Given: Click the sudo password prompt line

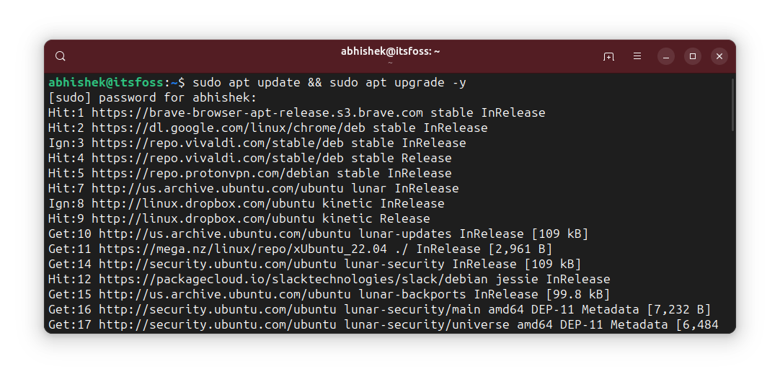Looking at the screenshot, I should click(152, 97).
